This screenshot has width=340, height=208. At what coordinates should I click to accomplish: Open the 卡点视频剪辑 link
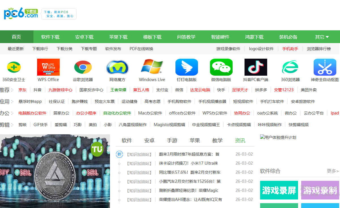click(x=239, y=125)
